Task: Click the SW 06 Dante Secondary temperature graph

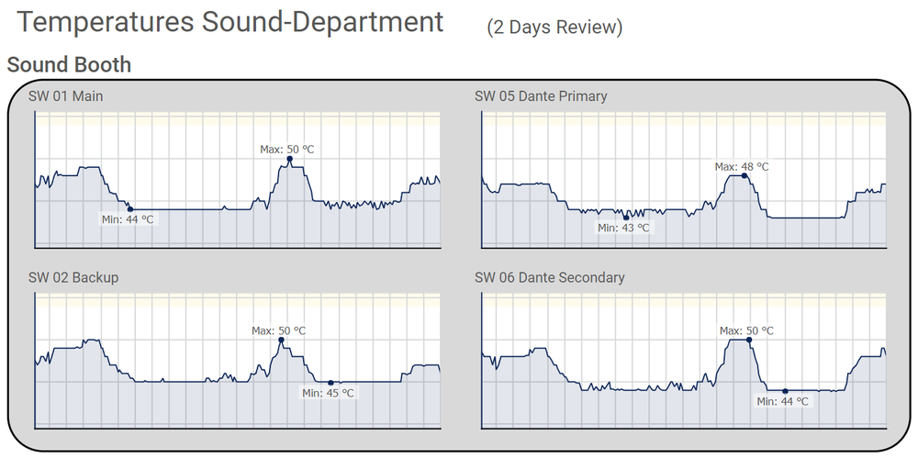Action: pyautogui.click(x=683, y=361)
